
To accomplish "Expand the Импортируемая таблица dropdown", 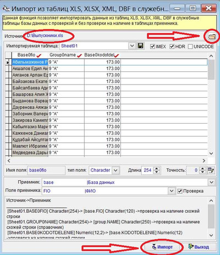I will click(132, 46).
